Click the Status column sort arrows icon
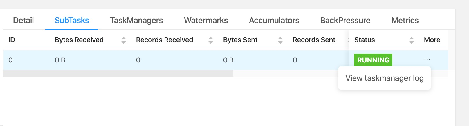 (x=412, y=40)
